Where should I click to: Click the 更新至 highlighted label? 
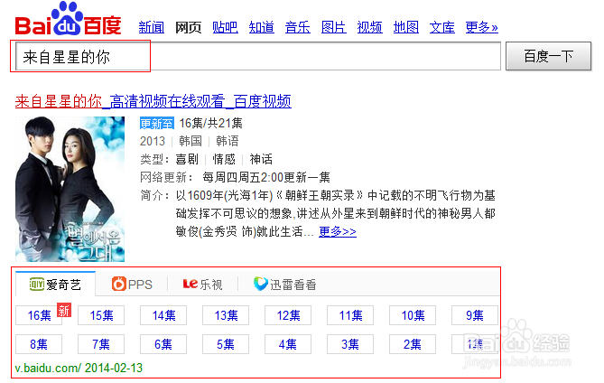[157, 123]
